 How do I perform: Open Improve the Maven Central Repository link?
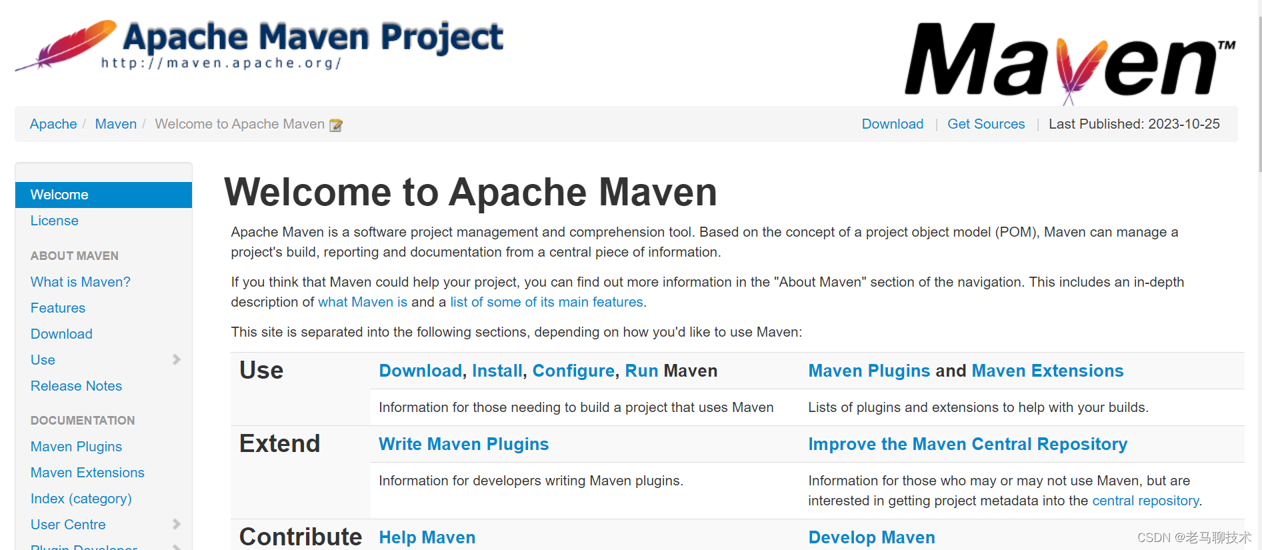[x=968, y=444]
